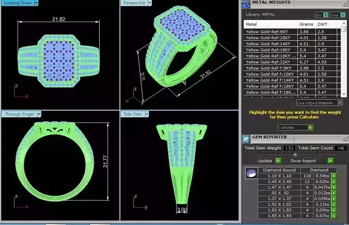The height and width of the screenshot is (225, 349).
Task: Enable Use Object Materials checkbox
Action: coord(340,103)
